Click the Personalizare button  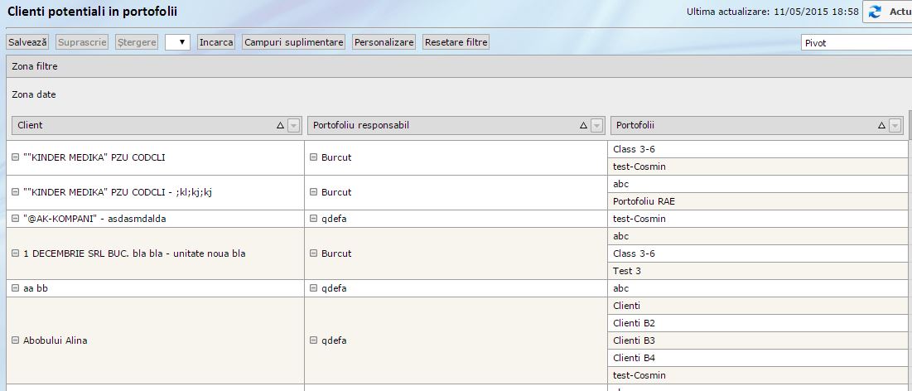[384, 42]
